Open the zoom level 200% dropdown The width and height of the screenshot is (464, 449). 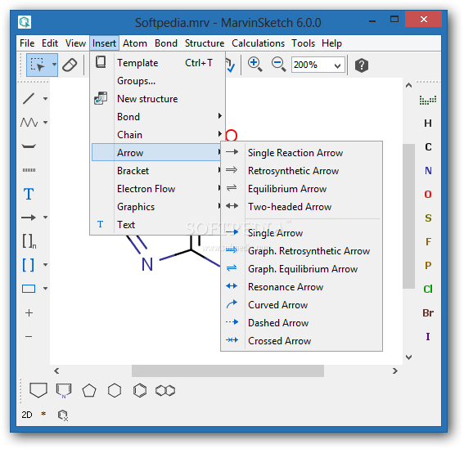click(x=337, y=65)
